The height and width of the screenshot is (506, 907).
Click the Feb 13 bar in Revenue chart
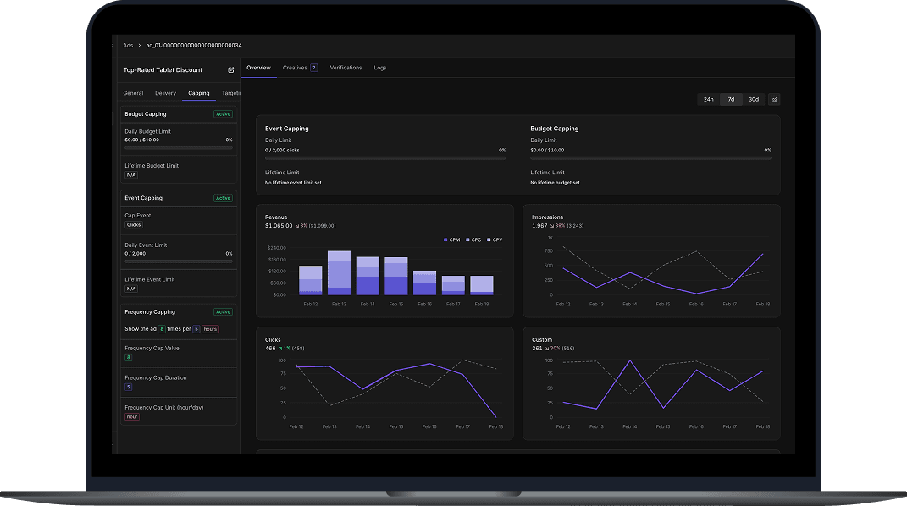[x=339, y=272]
